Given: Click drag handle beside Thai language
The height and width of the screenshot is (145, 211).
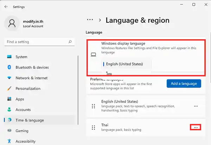Looking at the screenshot, I should click(x=94, y=127).
